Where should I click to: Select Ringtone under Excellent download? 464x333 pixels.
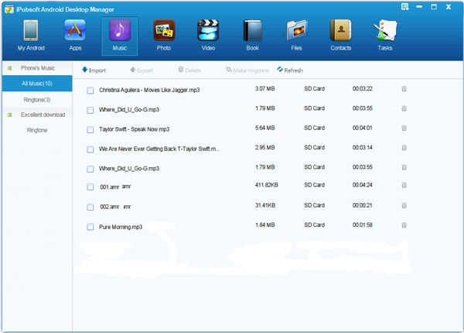[x=37, y=130]
